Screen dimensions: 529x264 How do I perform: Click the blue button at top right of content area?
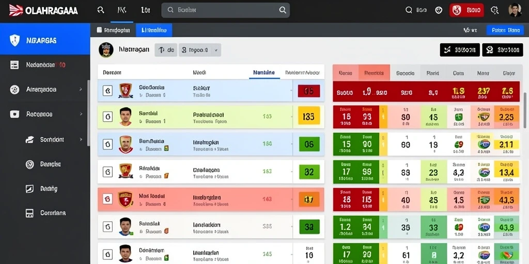click(505, 30)
